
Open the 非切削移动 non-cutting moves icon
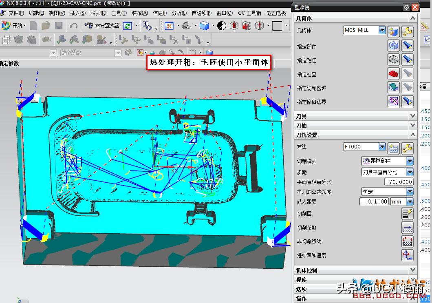click(x=408, y=241)
